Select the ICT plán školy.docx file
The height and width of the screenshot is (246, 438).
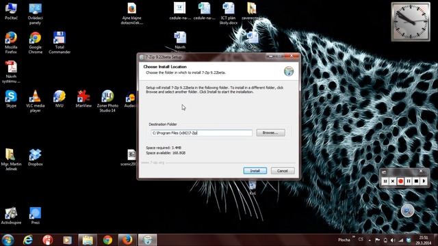228,14
